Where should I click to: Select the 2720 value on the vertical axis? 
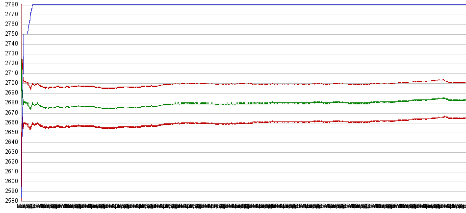click(9, 64)
